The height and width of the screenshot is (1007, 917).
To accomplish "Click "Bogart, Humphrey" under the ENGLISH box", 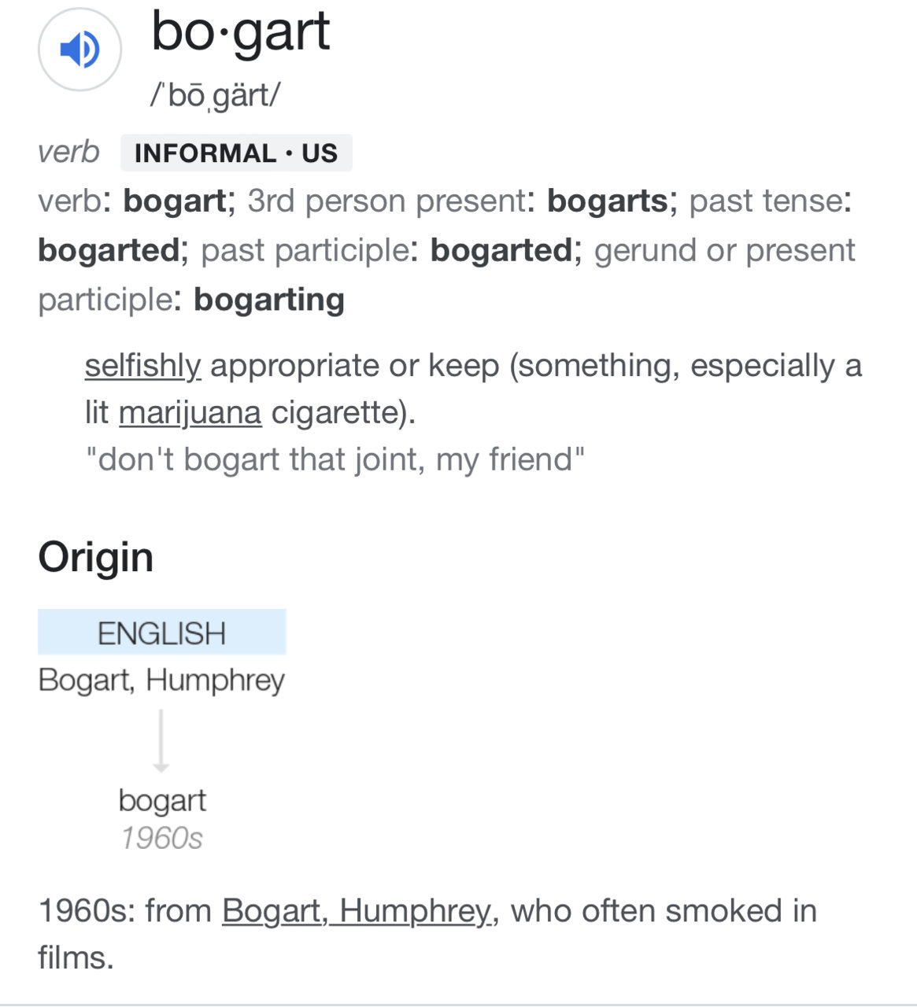I will [161, 680].
